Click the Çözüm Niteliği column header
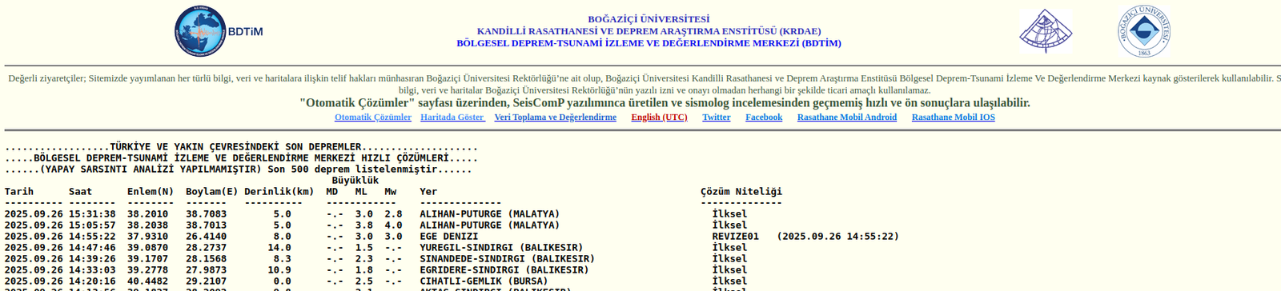The width and height of the screenshot is (1281, 291). tap(741, 192)
